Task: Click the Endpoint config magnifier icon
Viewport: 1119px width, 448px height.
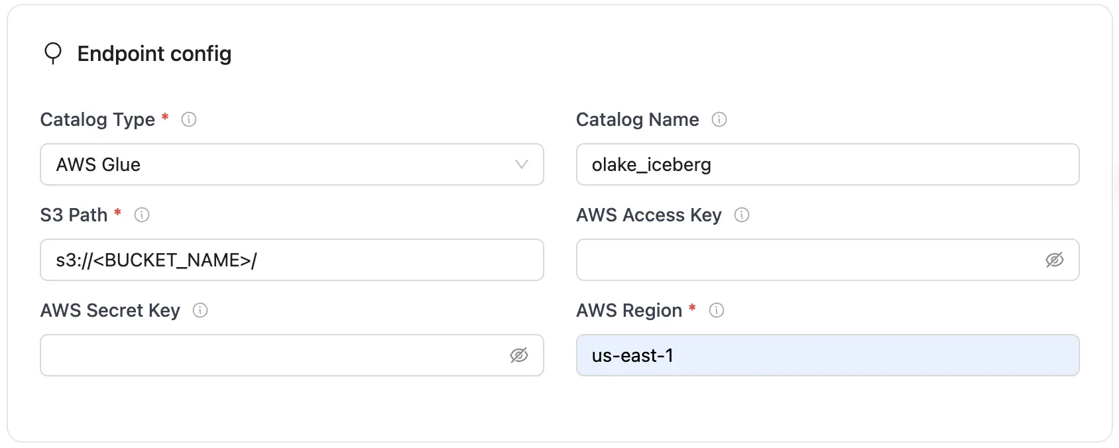Action: click(x=53, y=53)
